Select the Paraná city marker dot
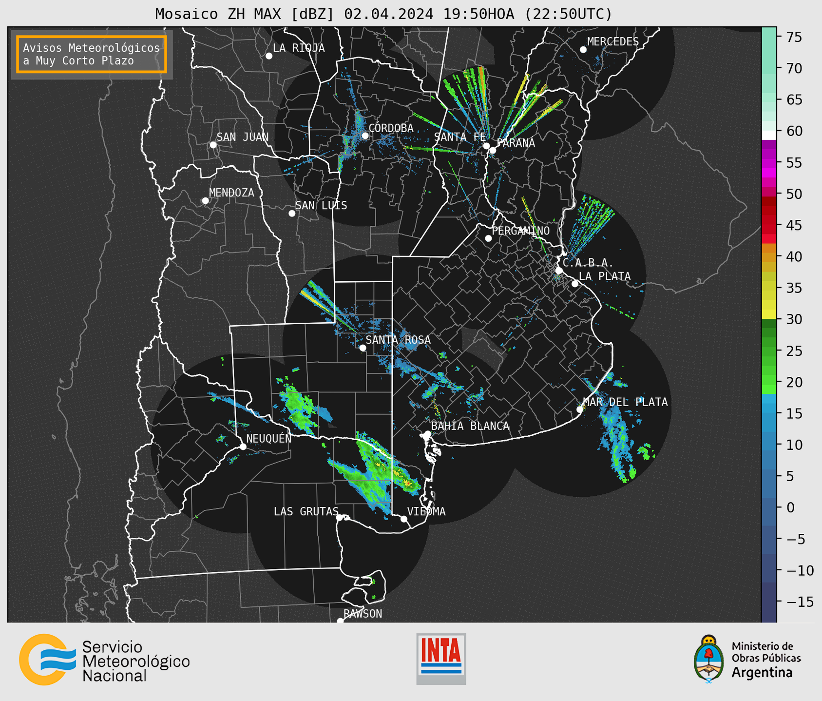 point(493,150)
